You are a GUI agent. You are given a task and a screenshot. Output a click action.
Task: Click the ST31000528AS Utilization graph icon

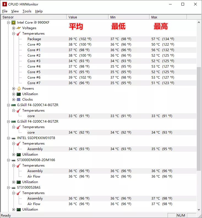pyautogui.click(x=19, y=210)
